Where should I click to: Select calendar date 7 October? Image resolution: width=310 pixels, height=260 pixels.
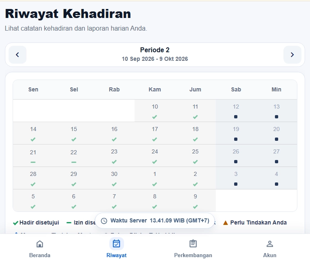click(x=114, y=200)
